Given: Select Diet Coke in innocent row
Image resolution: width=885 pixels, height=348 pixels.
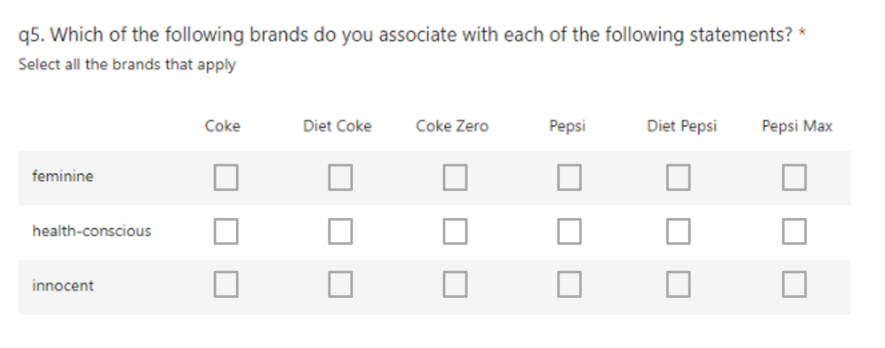Looking at the screenshot, I should coord(340,284).
